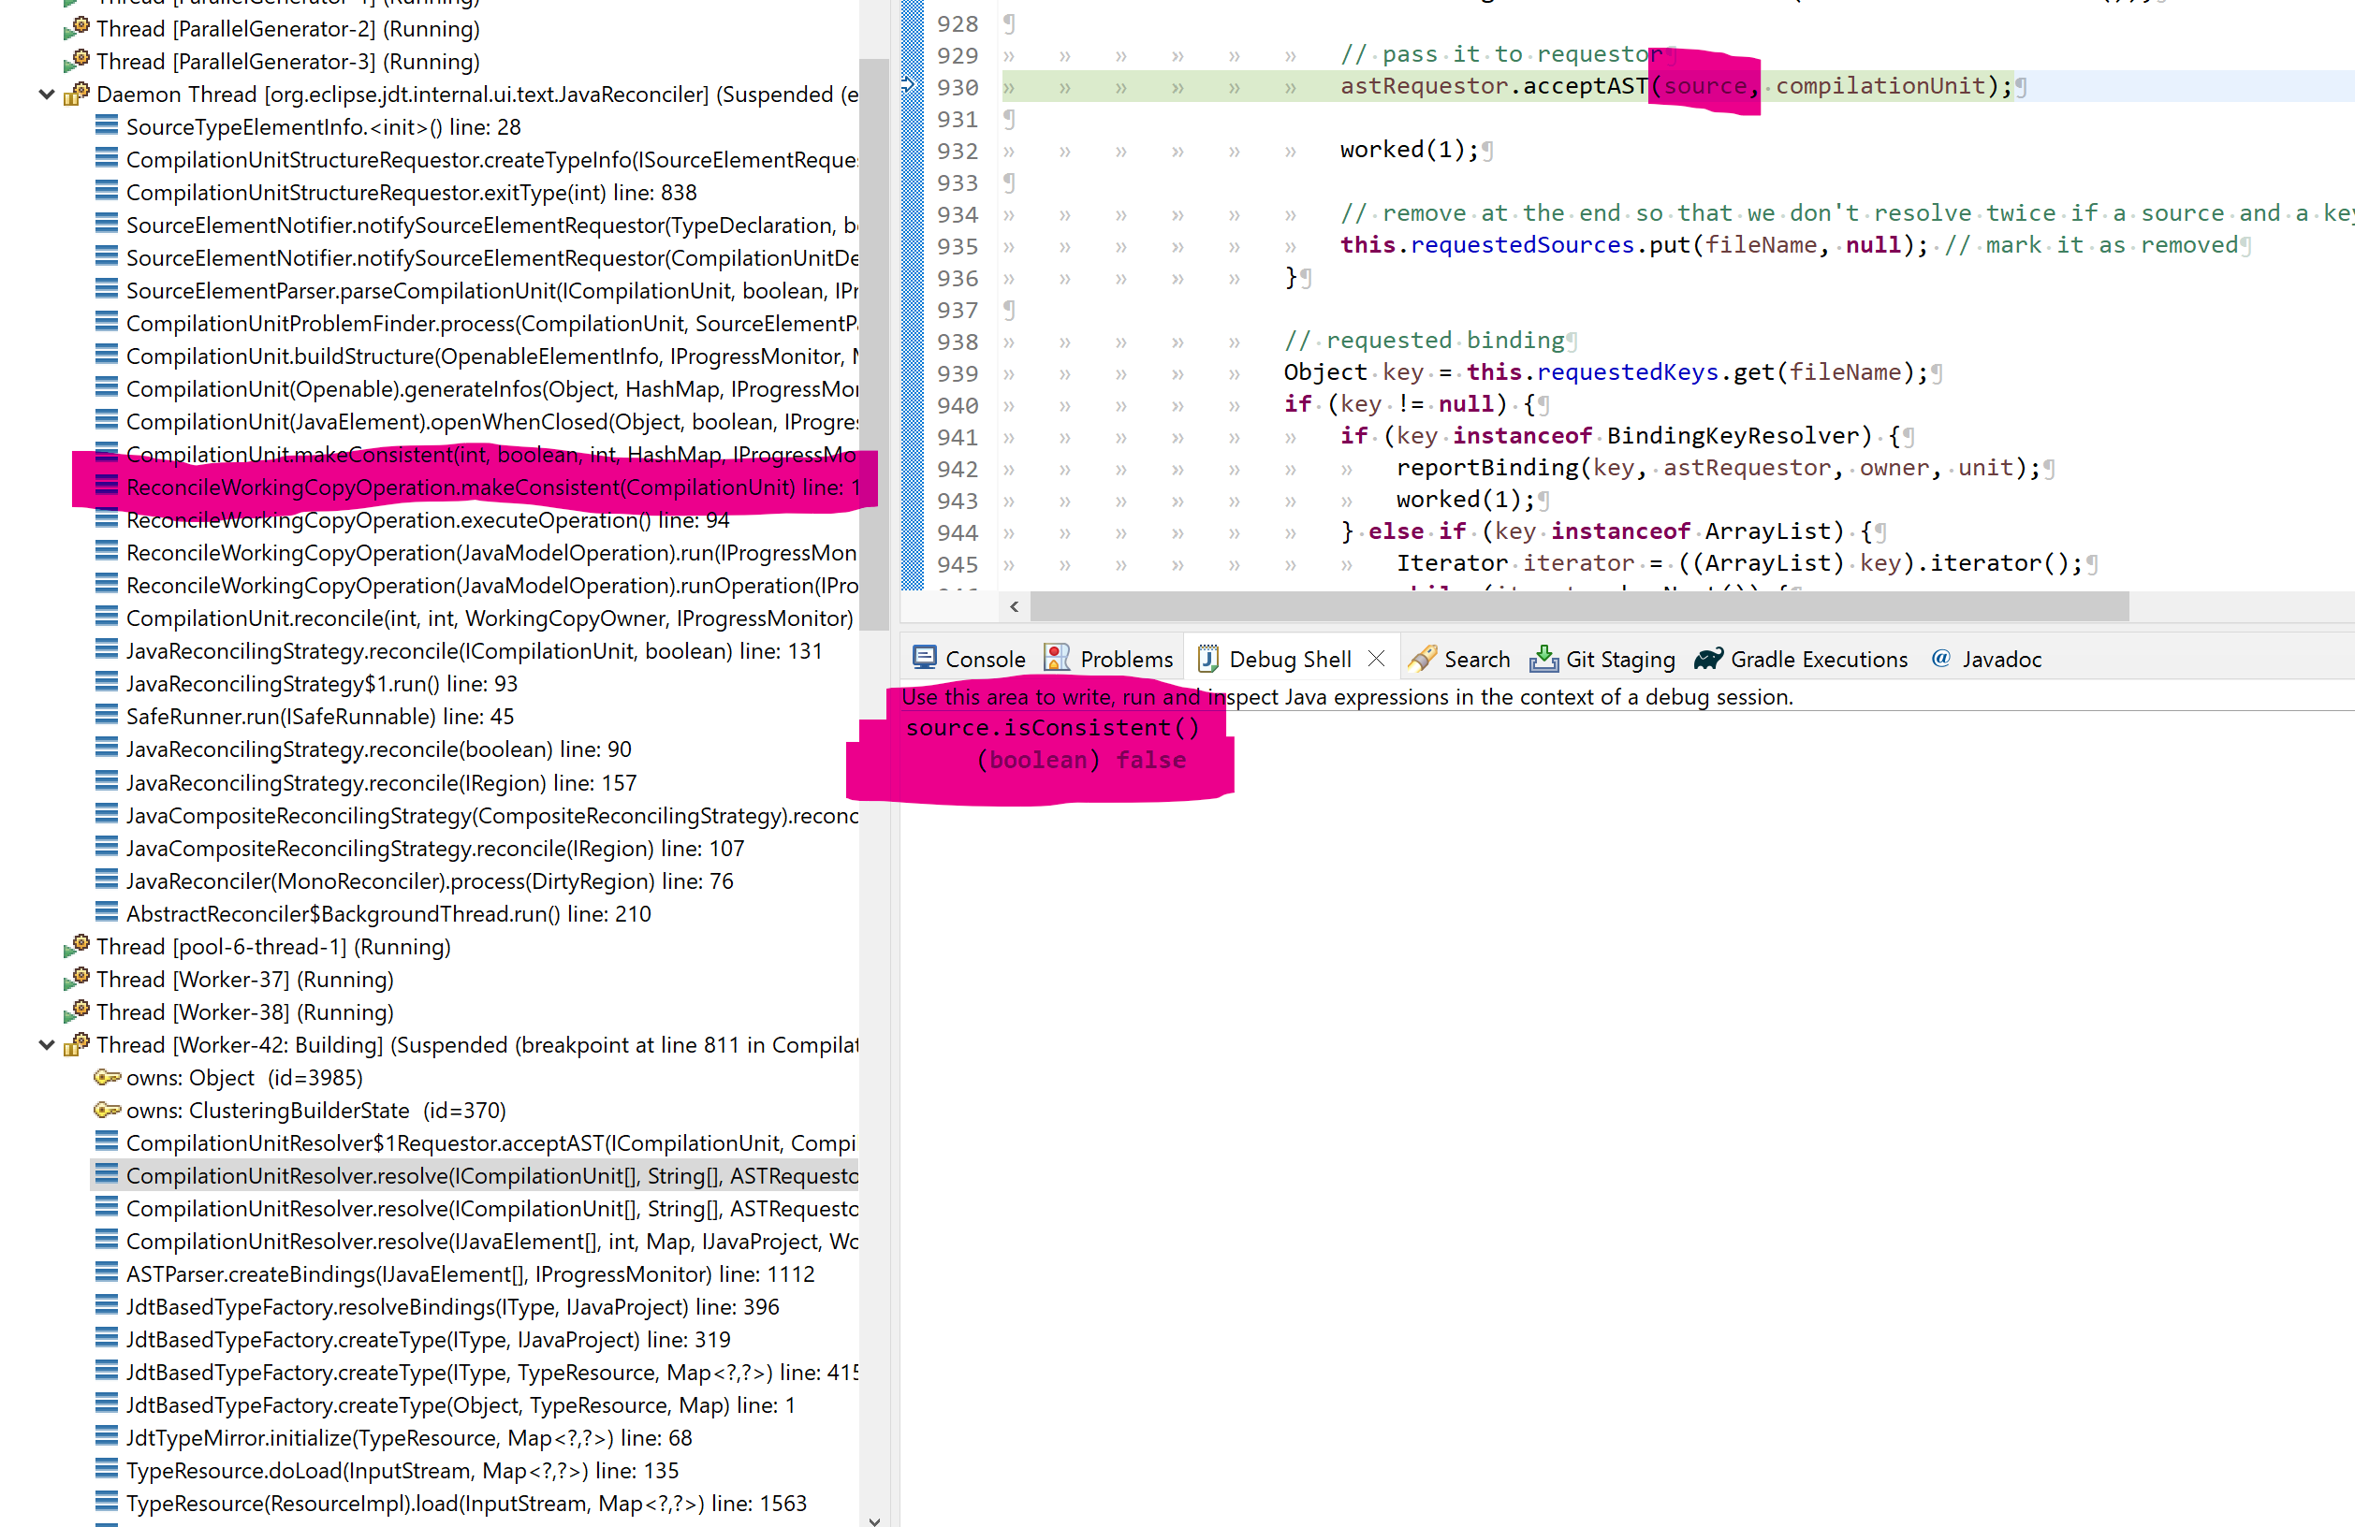Click the Search flashlight icon
Screen dimensions: 2355x1527
1422,658
